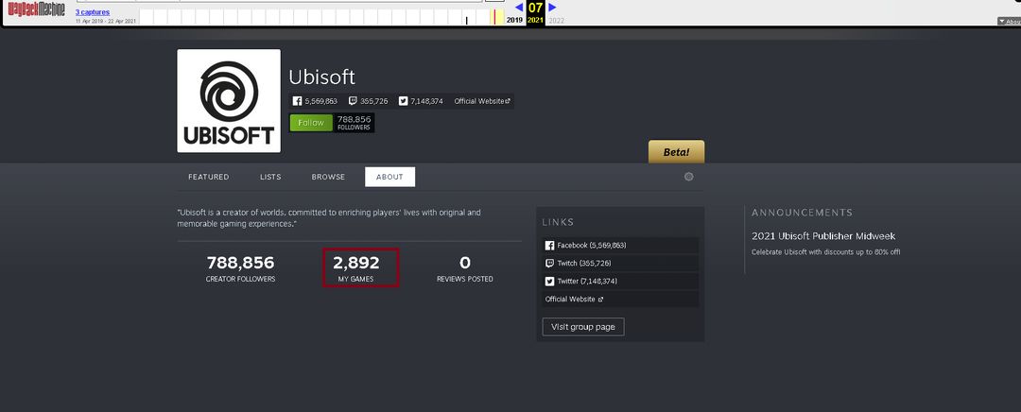Screen dimensions: 1021x412
Task: Open Twitter (7,148,374) in Links panel
Action: [x=620, y=282]
